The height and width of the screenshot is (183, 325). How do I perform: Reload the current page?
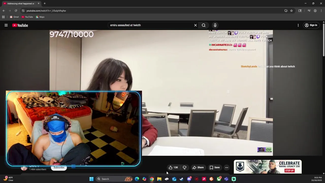[x=16, y=11]
